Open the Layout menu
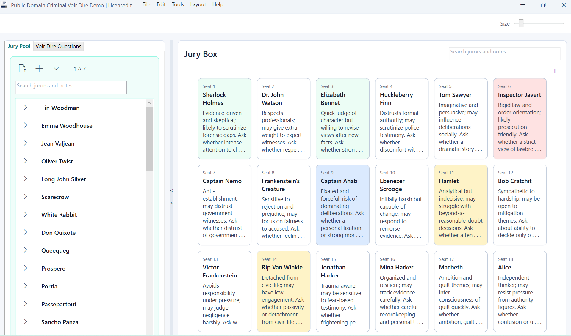This screenshot has height=336, width=571. coord(198,4)
